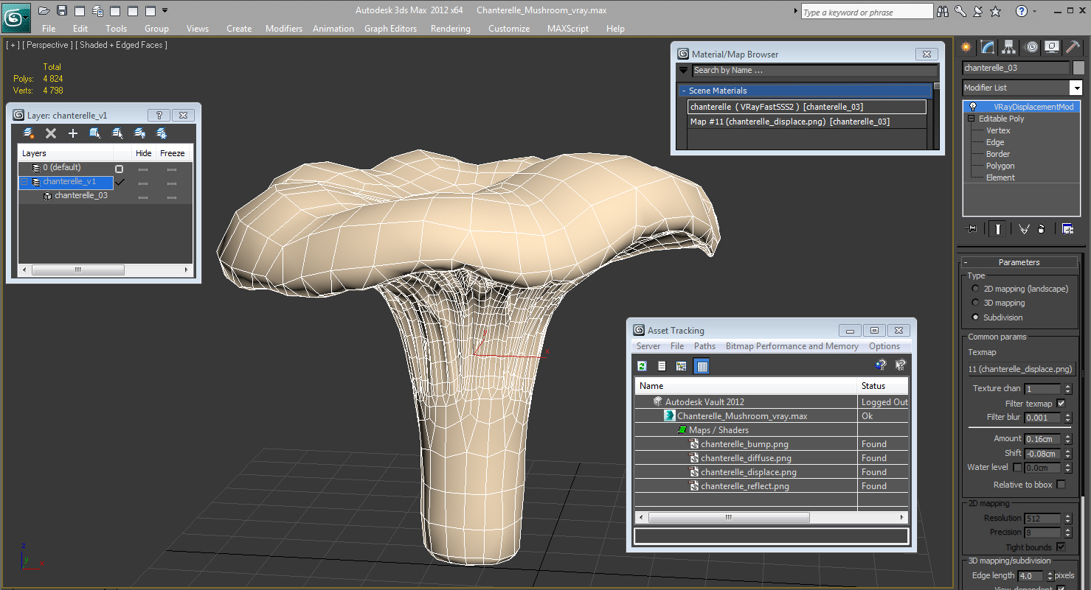
Task: Click the Texmap chanterelle_displace.png button
Action: click(x=1021, y=369)
